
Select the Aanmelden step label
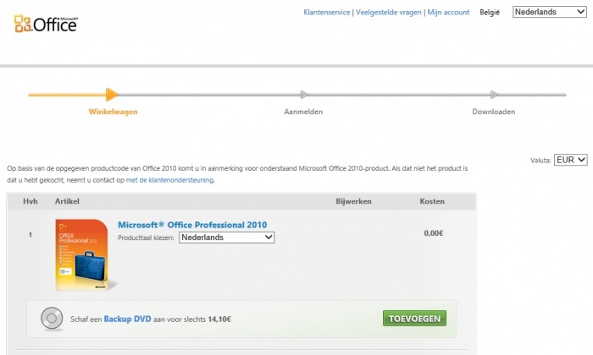coord(303,112)
